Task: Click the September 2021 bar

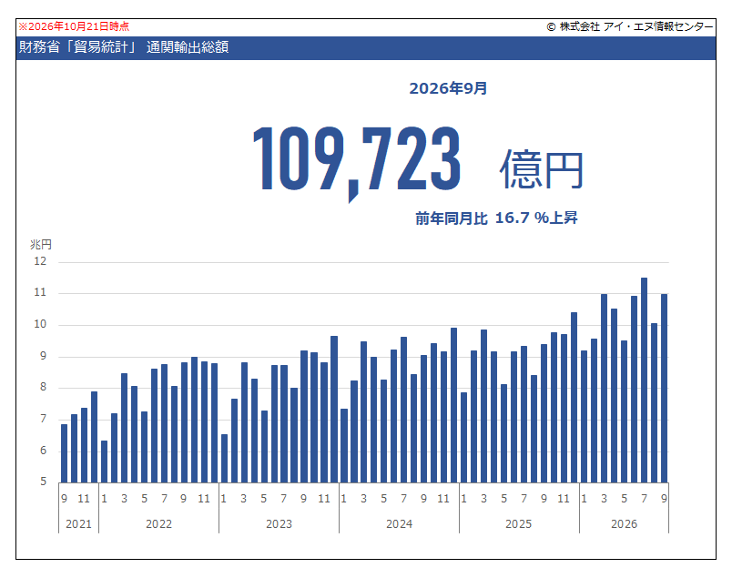Action: click(x=65, y=453)
